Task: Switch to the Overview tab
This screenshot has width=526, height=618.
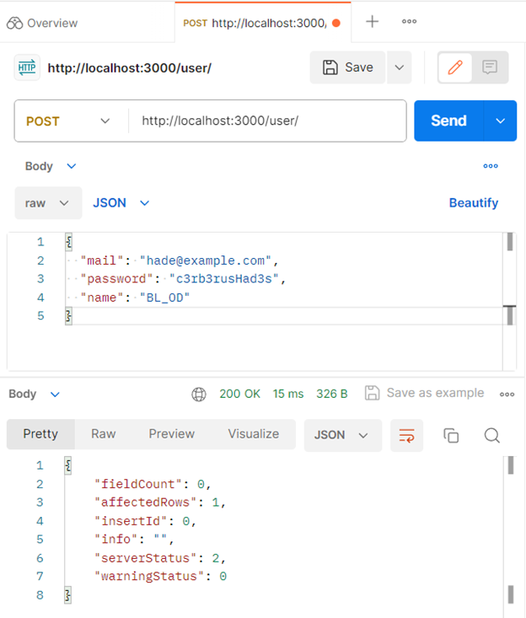Action: [42, 23]
